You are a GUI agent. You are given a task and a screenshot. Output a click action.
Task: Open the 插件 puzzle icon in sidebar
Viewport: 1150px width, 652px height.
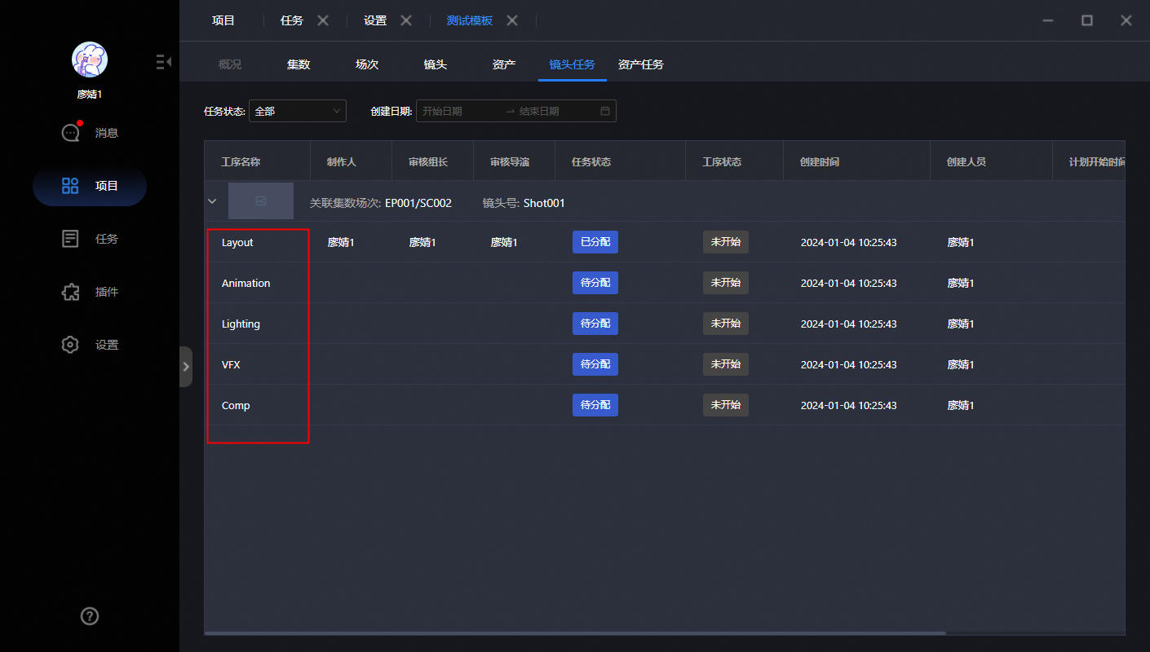pyautogui.click(x=70, y=292)
